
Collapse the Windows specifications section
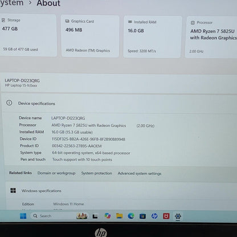click(121, 191)
